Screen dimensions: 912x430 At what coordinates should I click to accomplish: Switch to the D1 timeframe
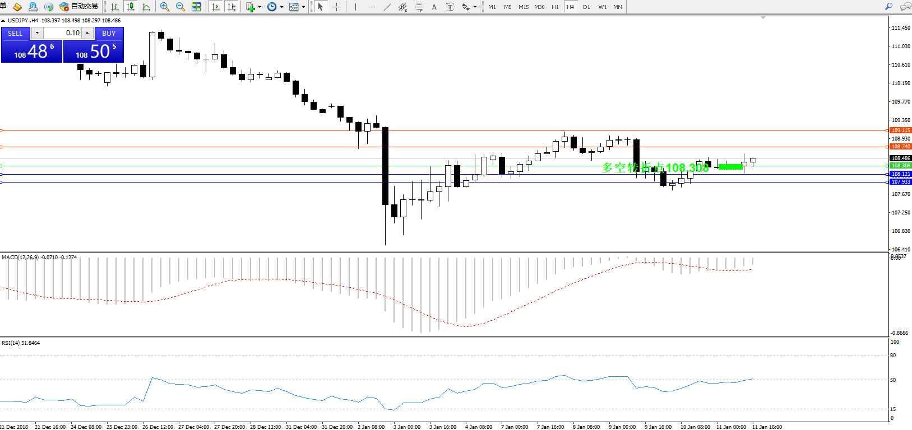tap(586, 7)
